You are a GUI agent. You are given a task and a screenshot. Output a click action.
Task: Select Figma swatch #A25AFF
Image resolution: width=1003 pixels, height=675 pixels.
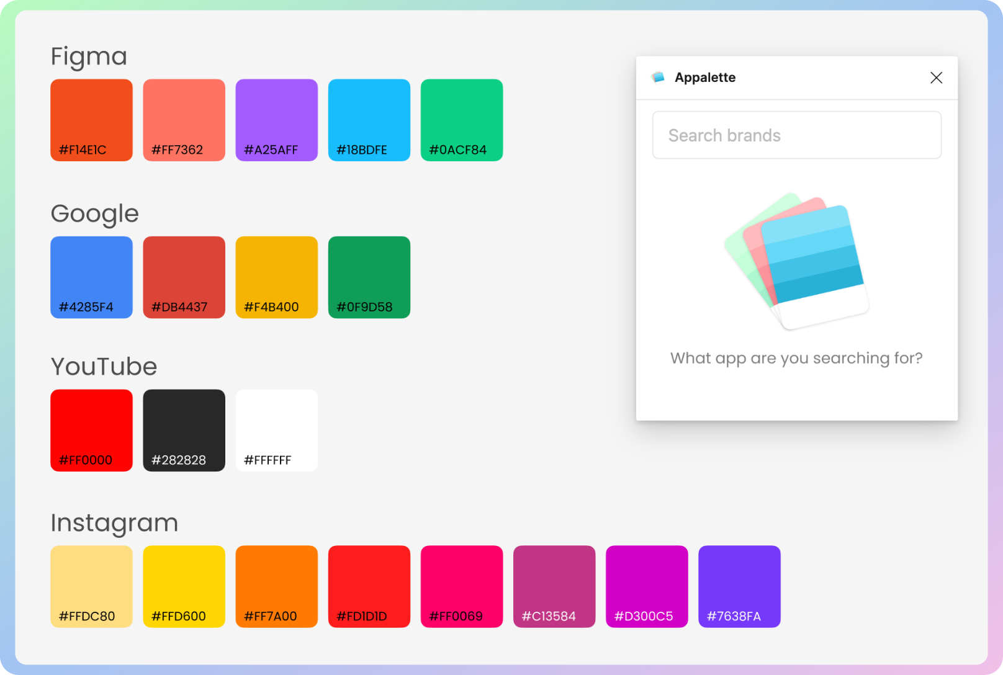276,120
